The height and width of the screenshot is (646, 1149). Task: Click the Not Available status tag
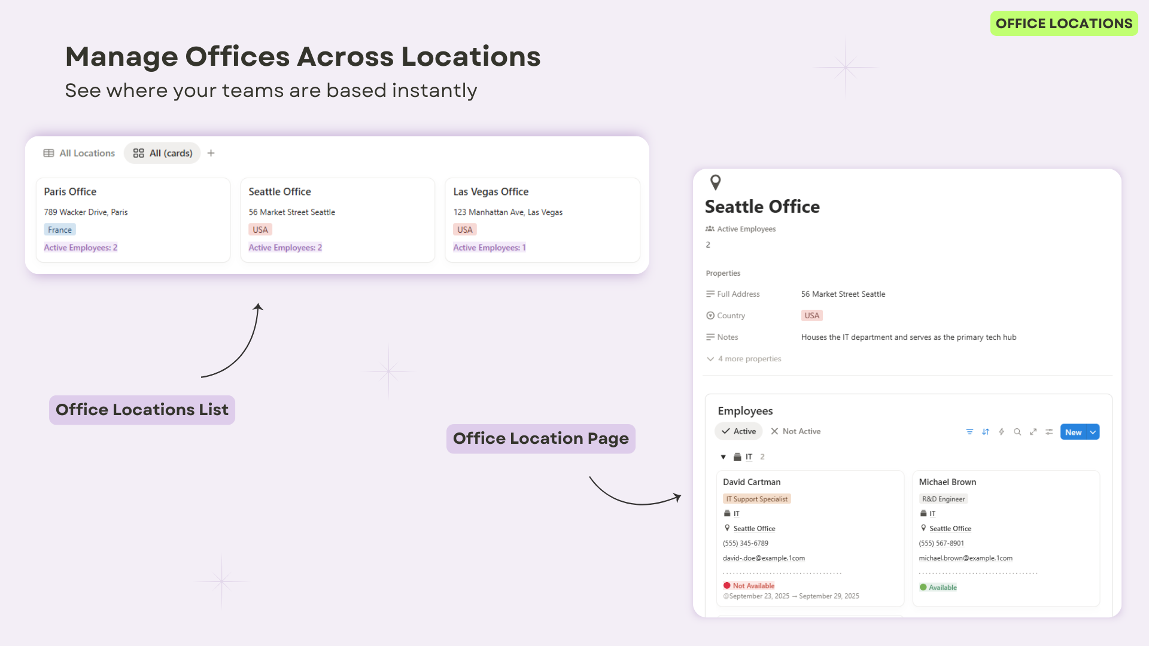749,586
